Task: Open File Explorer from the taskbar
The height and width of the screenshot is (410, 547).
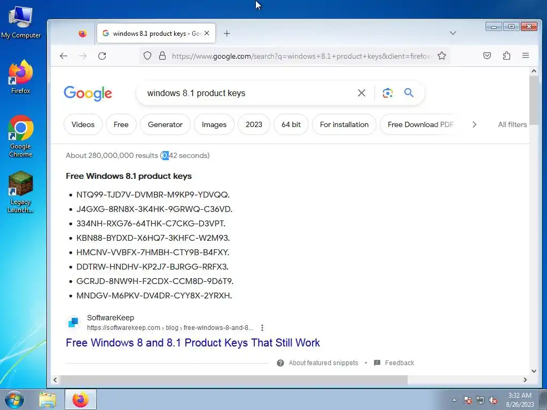Action: [x=48, y=400]
